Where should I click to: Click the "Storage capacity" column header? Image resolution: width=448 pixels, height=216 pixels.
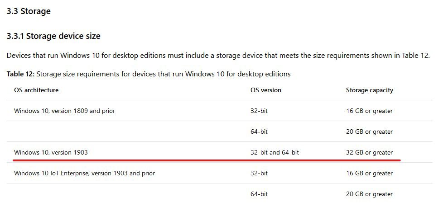click(x=370, y=90)
